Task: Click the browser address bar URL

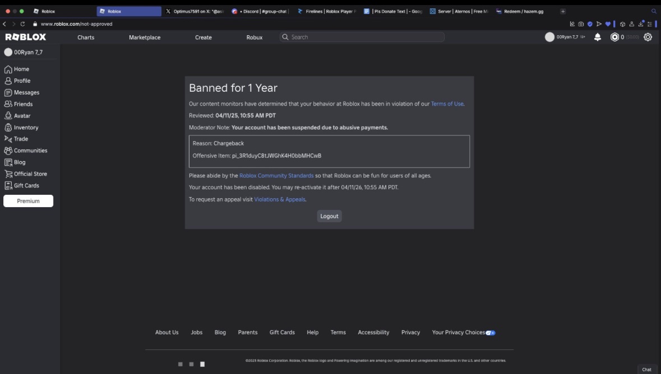Action: click(x=77, y=24)
